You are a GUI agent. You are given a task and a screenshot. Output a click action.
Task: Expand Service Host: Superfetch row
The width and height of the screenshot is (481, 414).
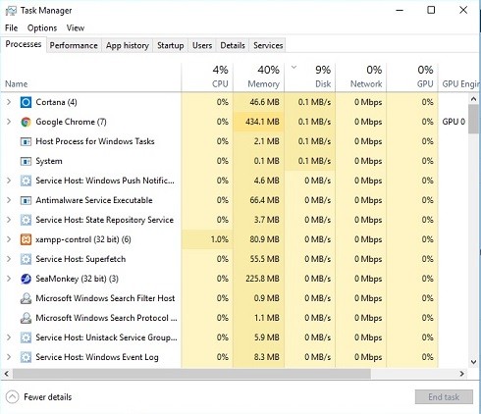(x=9, y=259)
